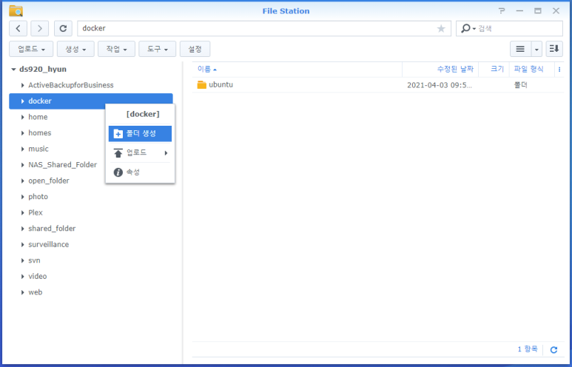Click the 설정 button
This screenshot has height=367, width=572.
click(x=195, y=49)
